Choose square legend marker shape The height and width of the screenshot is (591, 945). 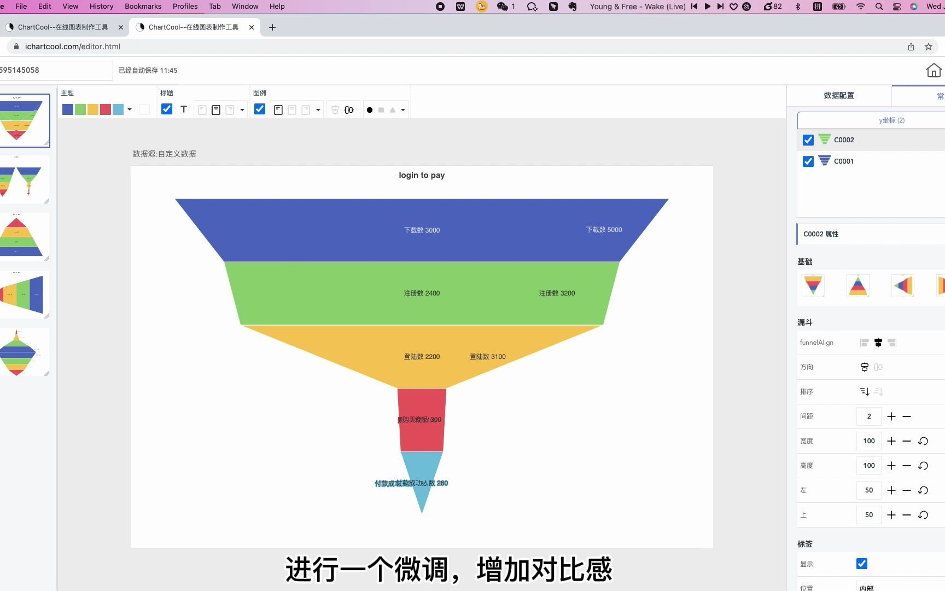(x=381, y=110)
